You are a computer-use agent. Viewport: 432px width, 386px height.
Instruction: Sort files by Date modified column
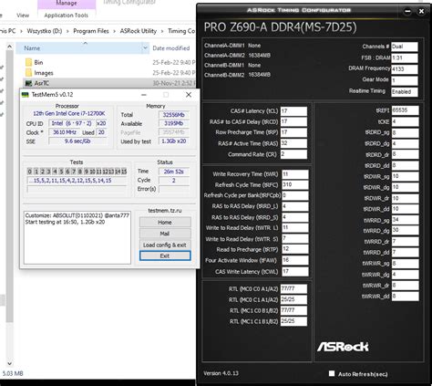coord(171,48)
